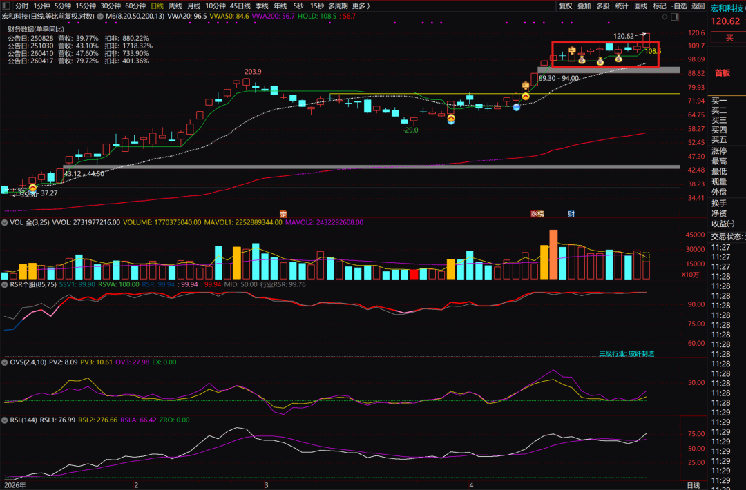The height and width of the screenshot is (490, 746).
Task: Remove stock via -自选 button
Action: pyautogui.click(x=679, y=6)
